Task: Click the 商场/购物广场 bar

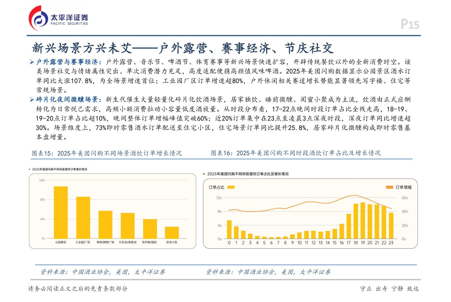Action: 106,225
